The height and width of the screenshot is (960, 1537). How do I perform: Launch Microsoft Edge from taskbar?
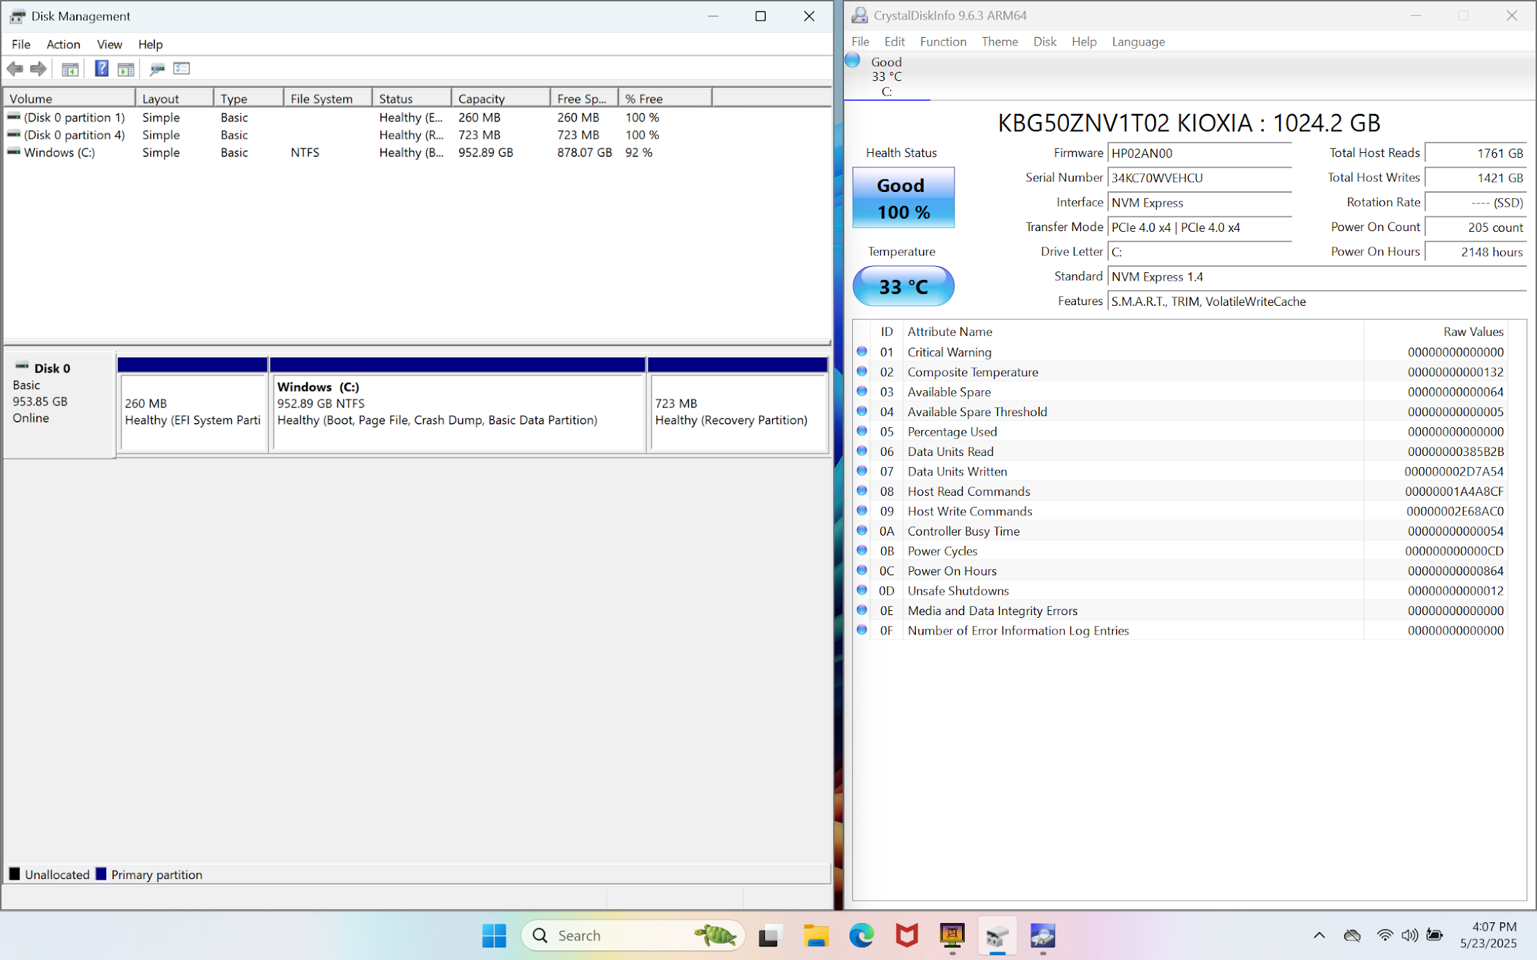(x=861, y=936)
